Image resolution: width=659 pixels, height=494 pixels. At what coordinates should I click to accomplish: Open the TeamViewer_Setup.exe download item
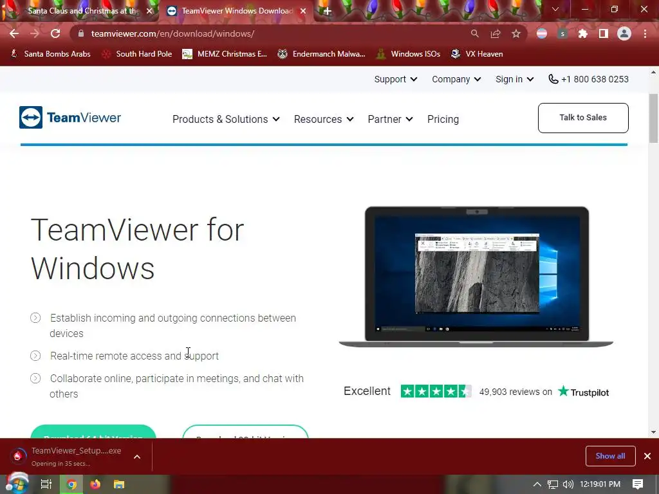[67, 456]
